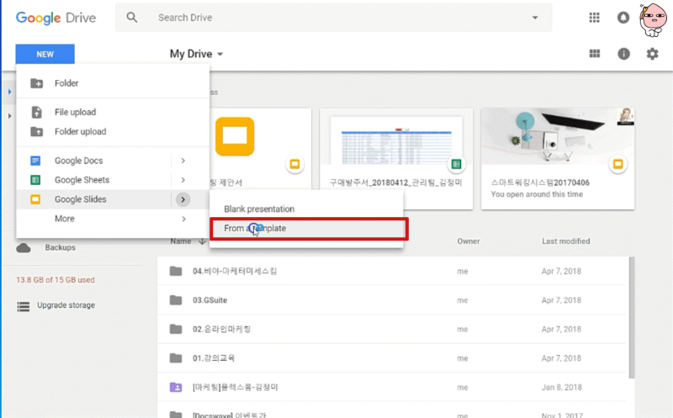Click the green Google Sheets icon
The image size is (673, 418).
pyautogui.click(x=35, y=180)
